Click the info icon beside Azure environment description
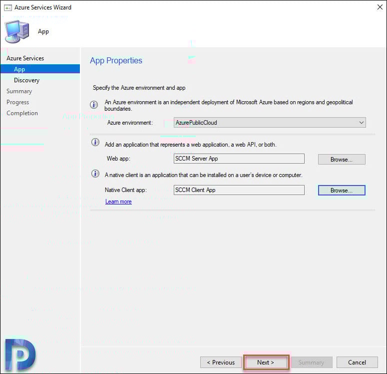Viewport: 387px width, 374px height. click(x=94, y=105)
